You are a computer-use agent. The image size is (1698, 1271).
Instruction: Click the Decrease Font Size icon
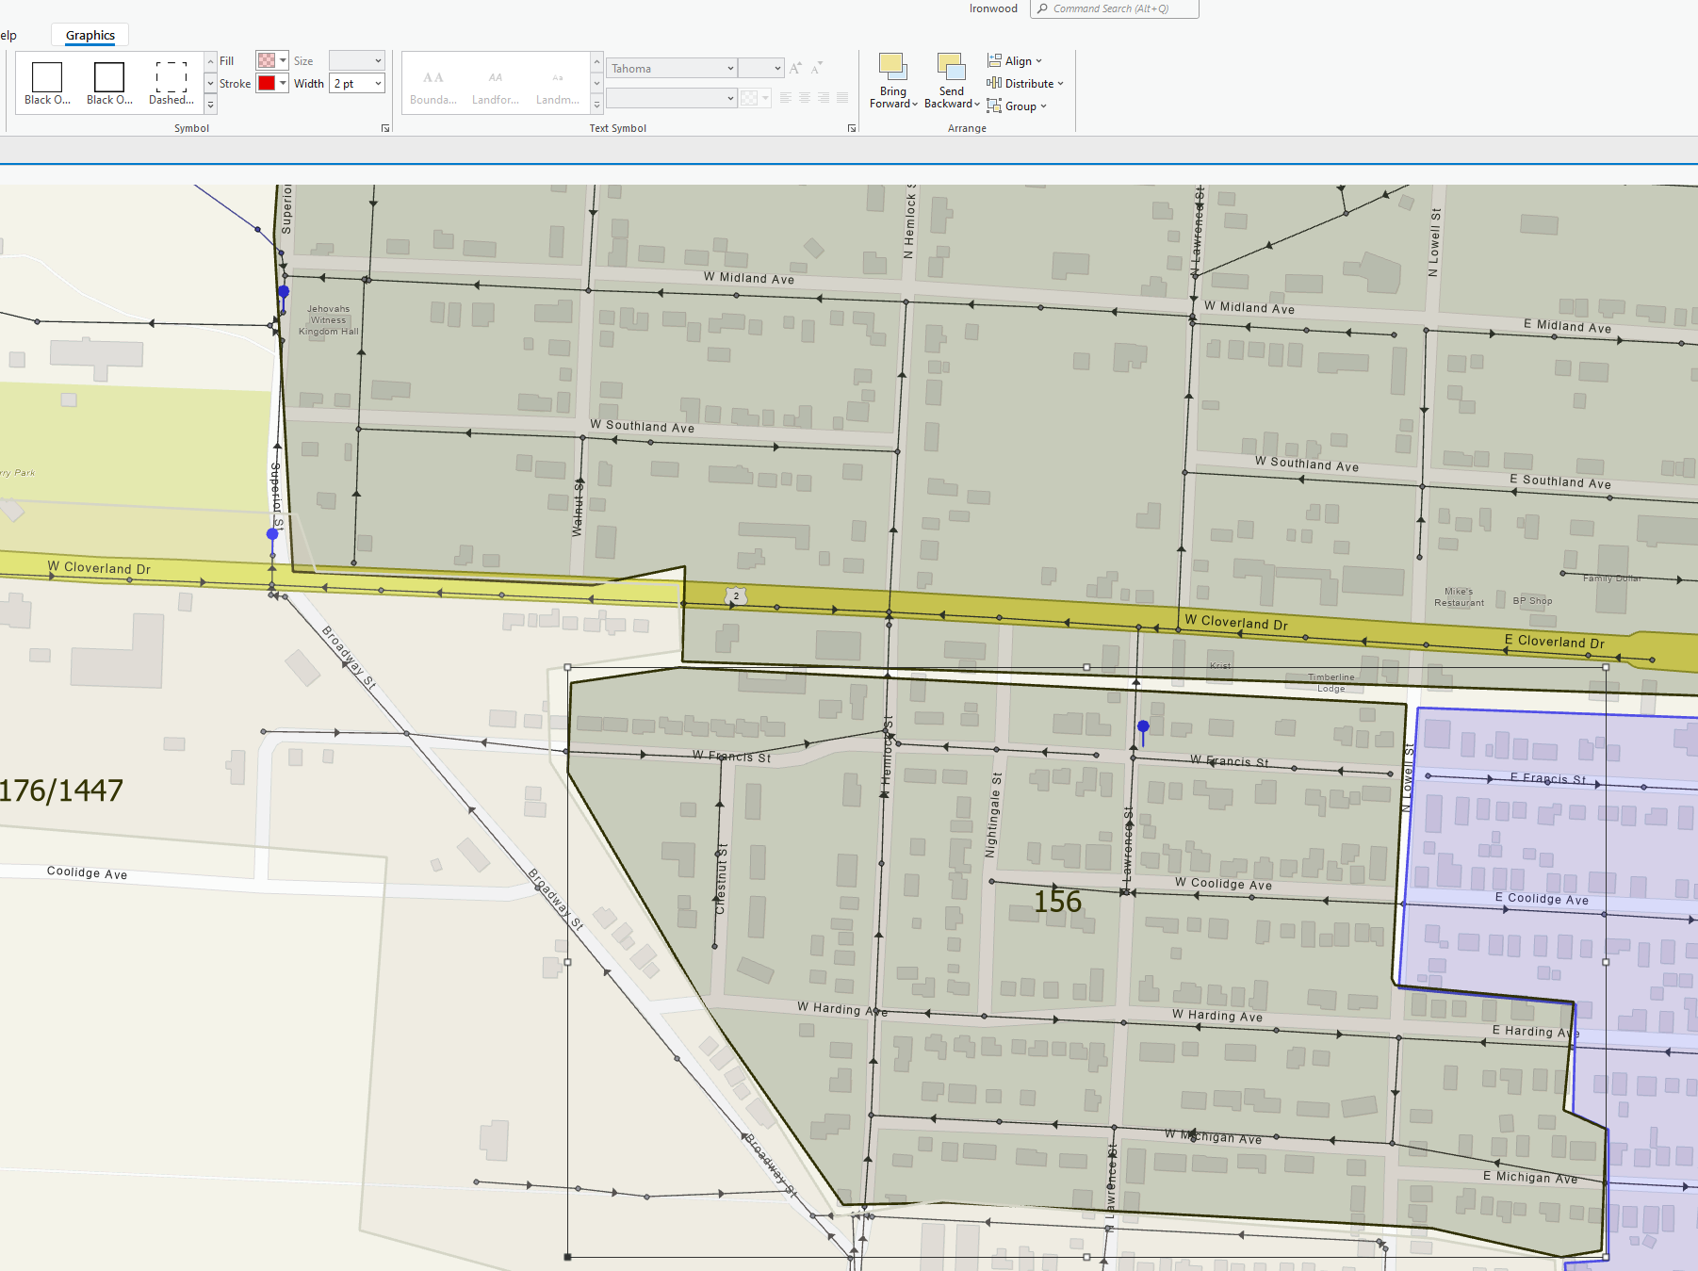point(816,68)
